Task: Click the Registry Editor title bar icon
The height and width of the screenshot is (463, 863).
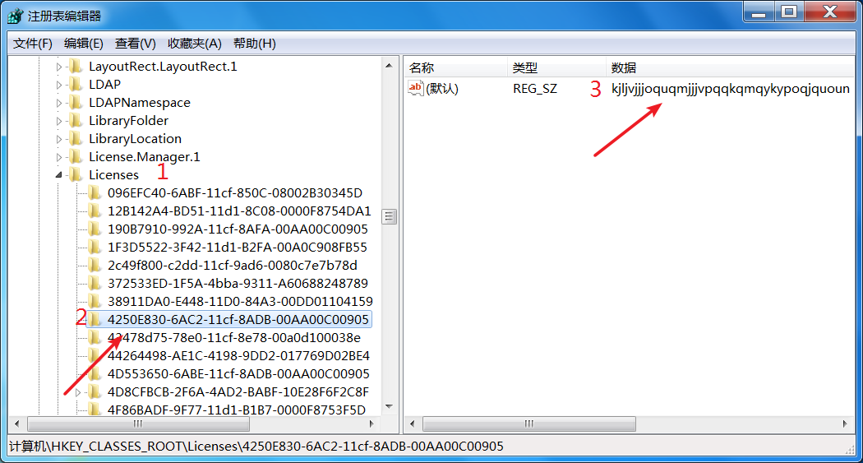Action: [x=16, y=16]
